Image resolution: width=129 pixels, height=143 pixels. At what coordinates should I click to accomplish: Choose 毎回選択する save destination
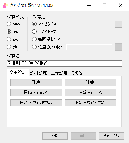[47, 39]
